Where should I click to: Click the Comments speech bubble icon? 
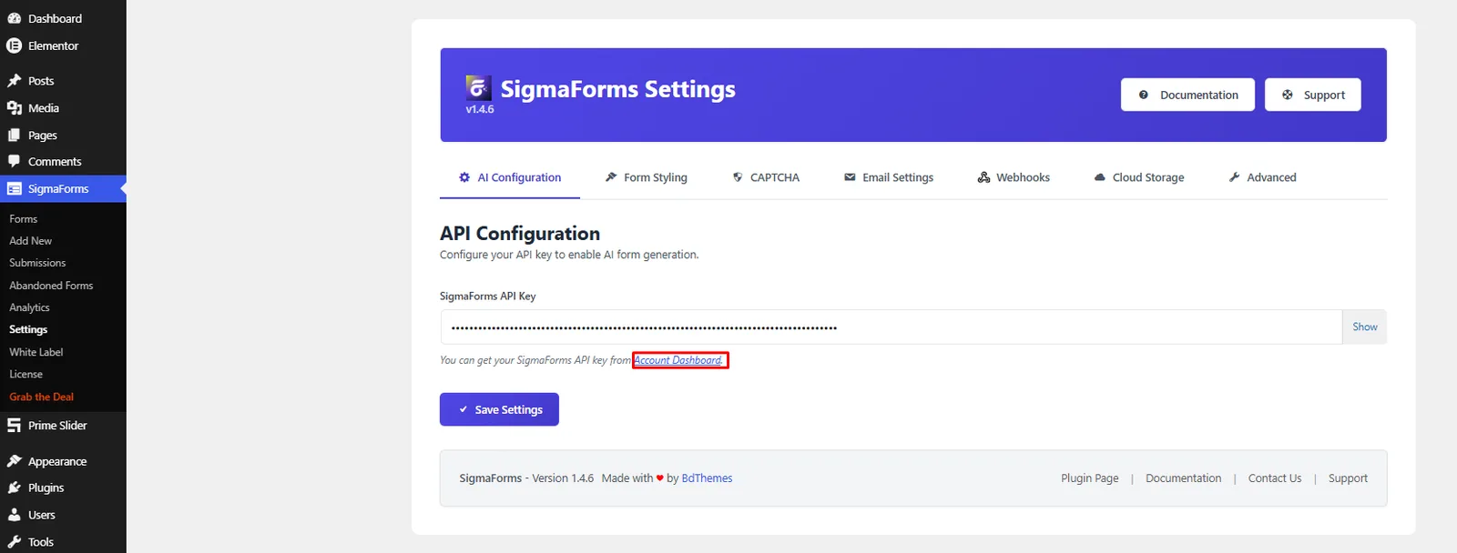point(14,161)
